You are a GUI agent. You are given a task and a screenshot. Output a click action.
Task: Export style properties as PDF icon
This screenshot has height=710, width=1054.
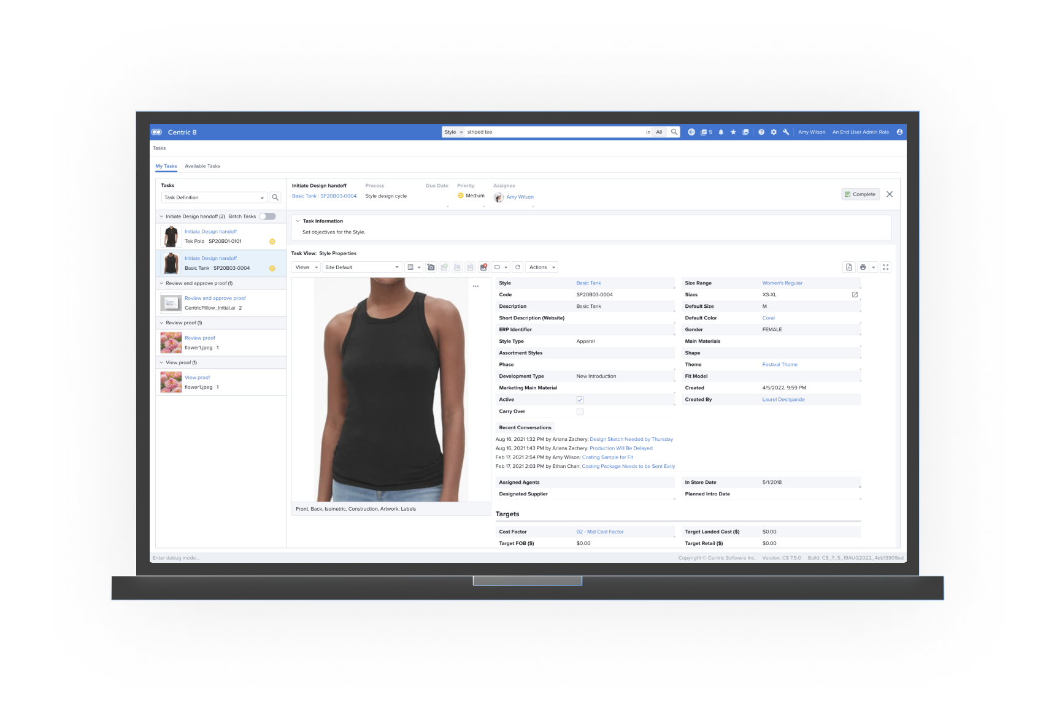(849, 267)
